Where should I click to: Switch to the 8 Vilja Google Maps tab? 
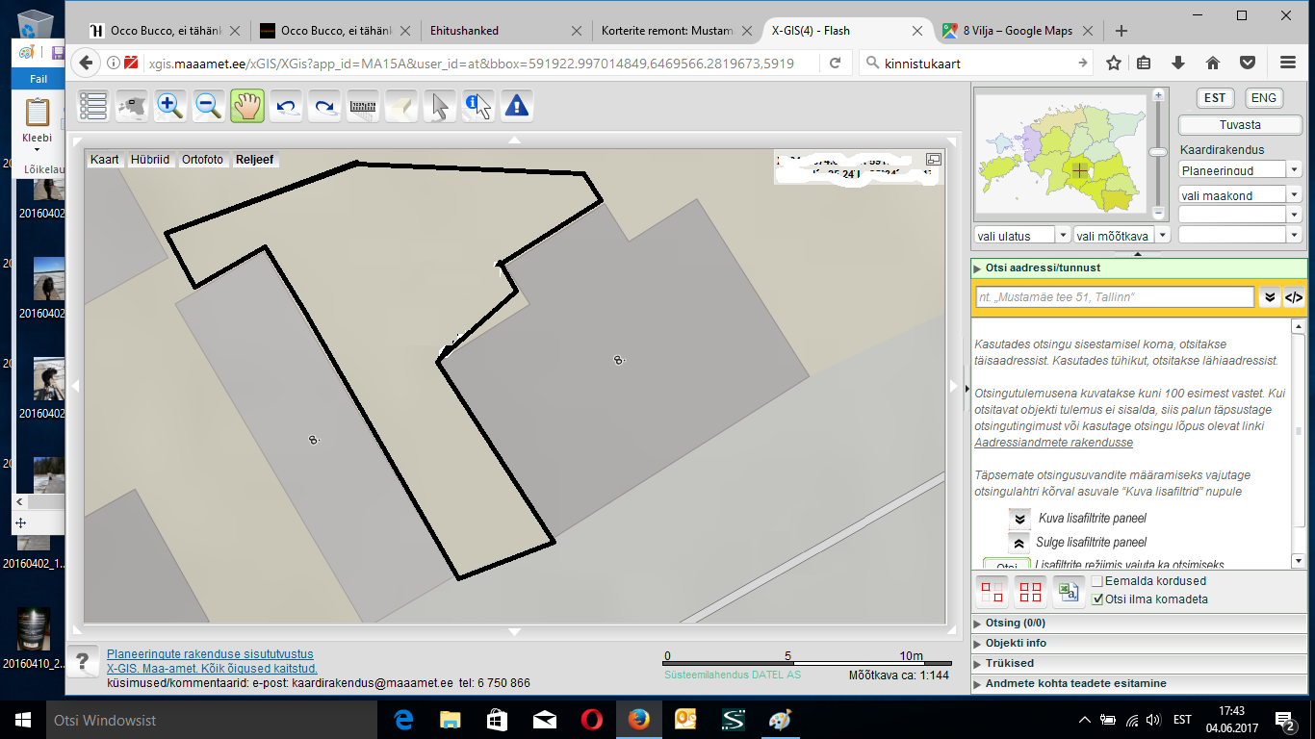[1018, 31]
